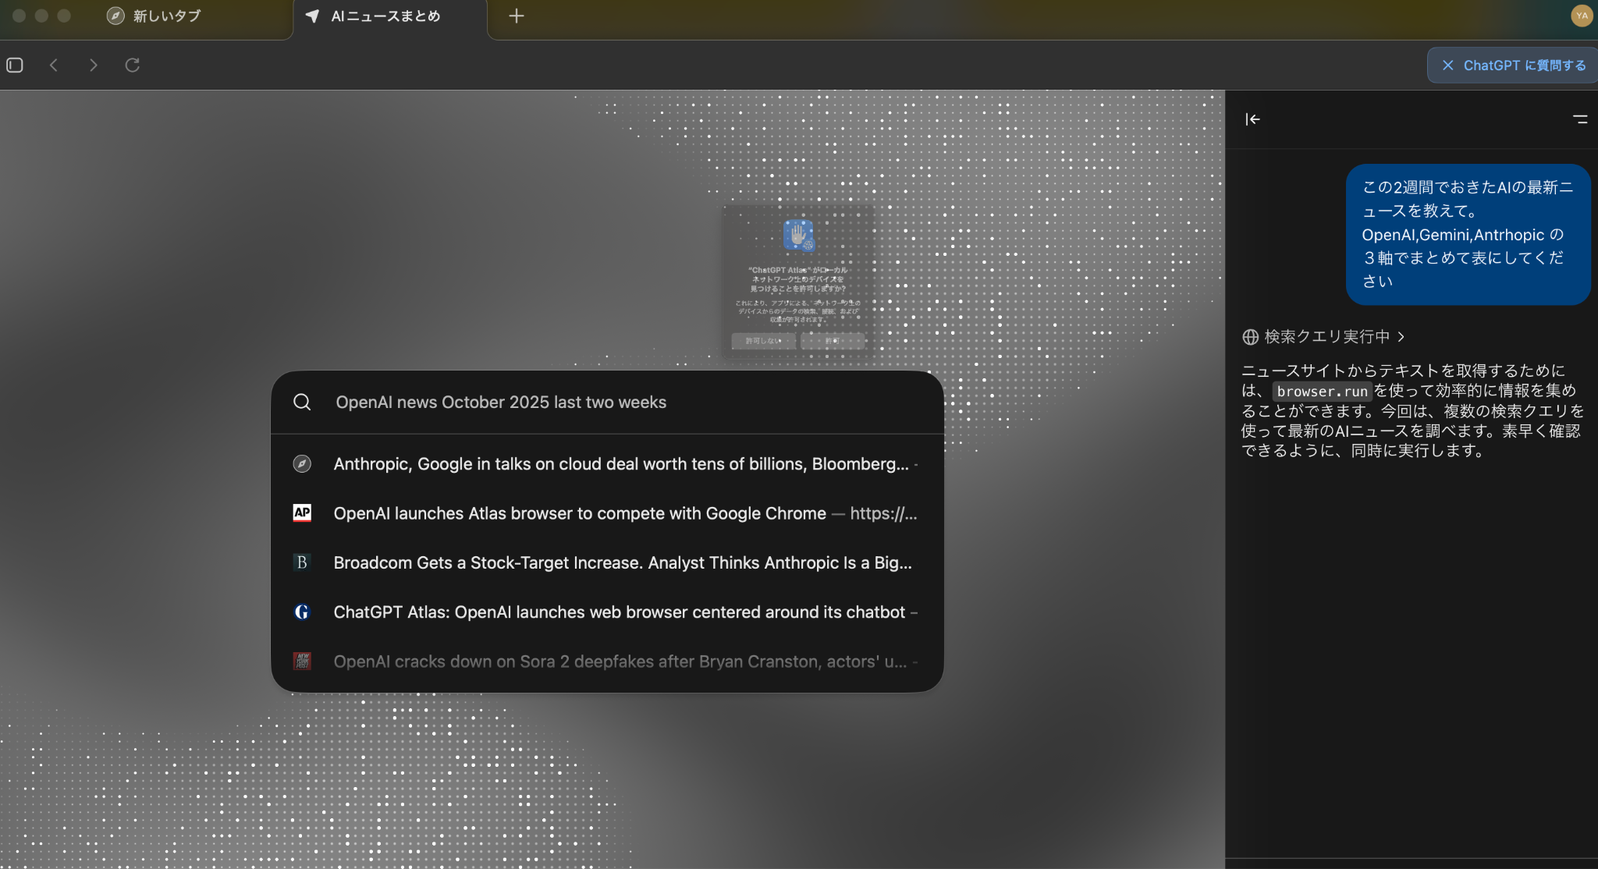Select the AIニュースまとめ tab

[385, 16]
